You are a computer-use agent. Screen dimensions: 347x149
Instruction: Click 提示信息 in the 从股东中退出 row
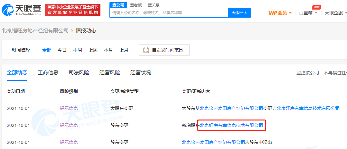pos(69,142)
